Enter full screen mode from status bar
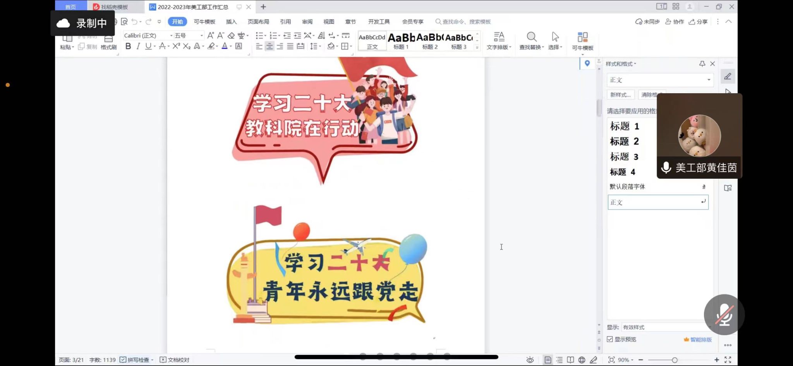The image size is (793, 366). click(728, 360)
